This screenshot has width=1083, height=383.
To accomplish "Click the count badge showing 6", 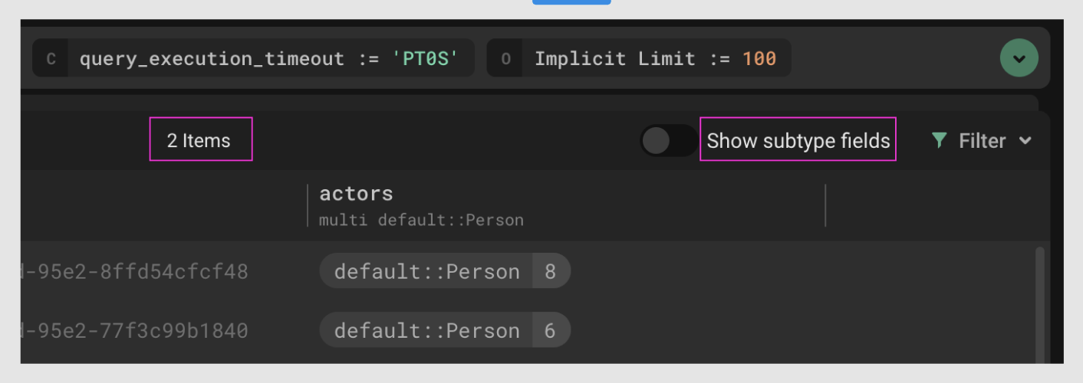I will (x=550, y=330).
